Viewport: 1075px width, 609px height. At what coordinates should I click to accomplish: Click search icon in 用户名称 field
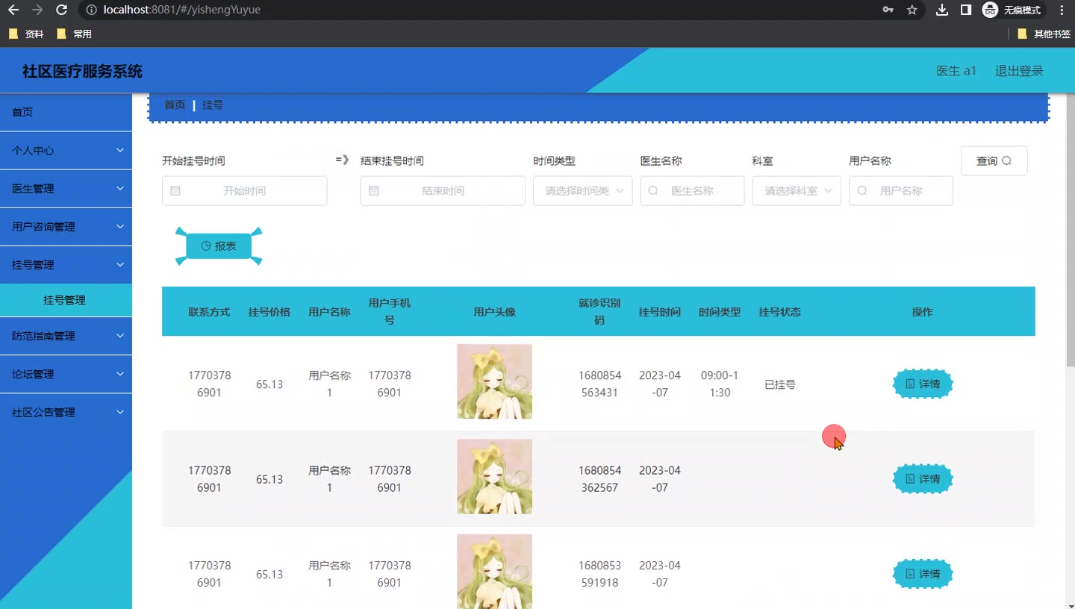(862, 191)
